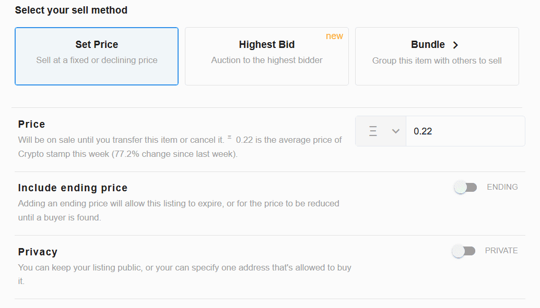The height and width of the screenshot is (308, 540).
Task: Click the "Select your sell method" heading
Action: [71, 10]
